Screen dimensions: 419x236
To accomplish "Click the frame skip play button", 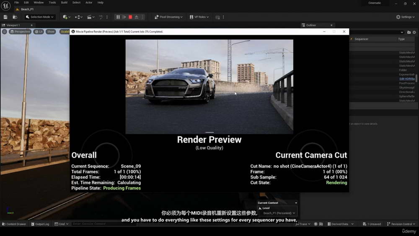I will (x=124, y=17).
